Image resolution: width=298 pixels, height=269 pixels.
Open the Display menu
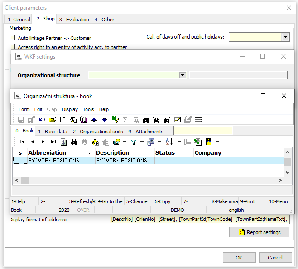point(70,109)
